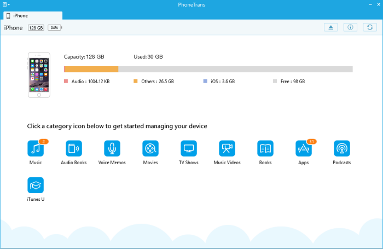Click the orange Others segment of storage bar

point(91,69)
